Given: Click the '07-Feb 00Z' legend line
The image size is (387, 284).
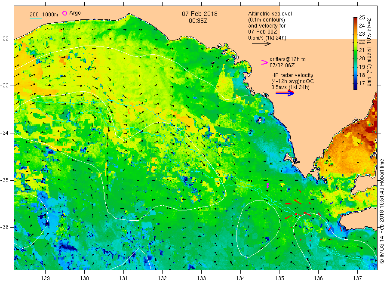Looking at the screenshot, I should coord(262,32).
